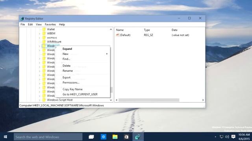This screenshot has width=252, height=141.
Task: Select the Wallet folder icon
Action: tap(44, 29)
